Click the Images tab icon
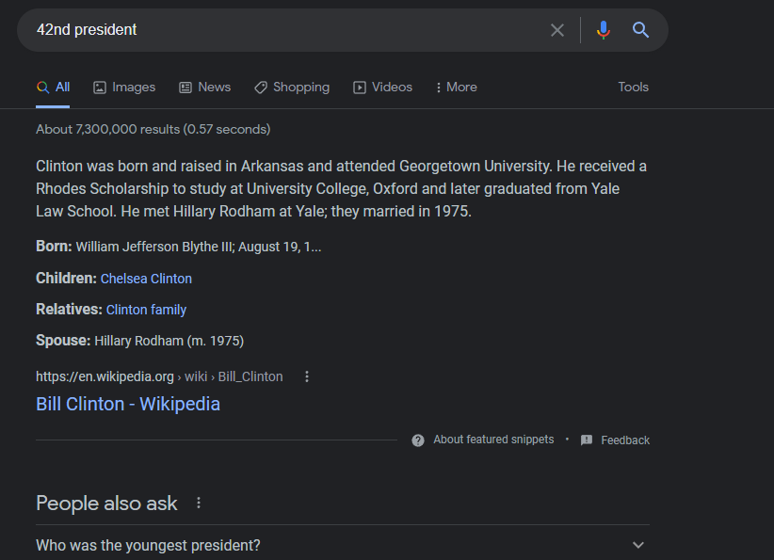This screenshot has height=560, width=774. (100, 88)
